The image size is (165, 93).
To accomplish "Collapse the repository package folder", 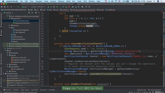I will click(10, 18).
